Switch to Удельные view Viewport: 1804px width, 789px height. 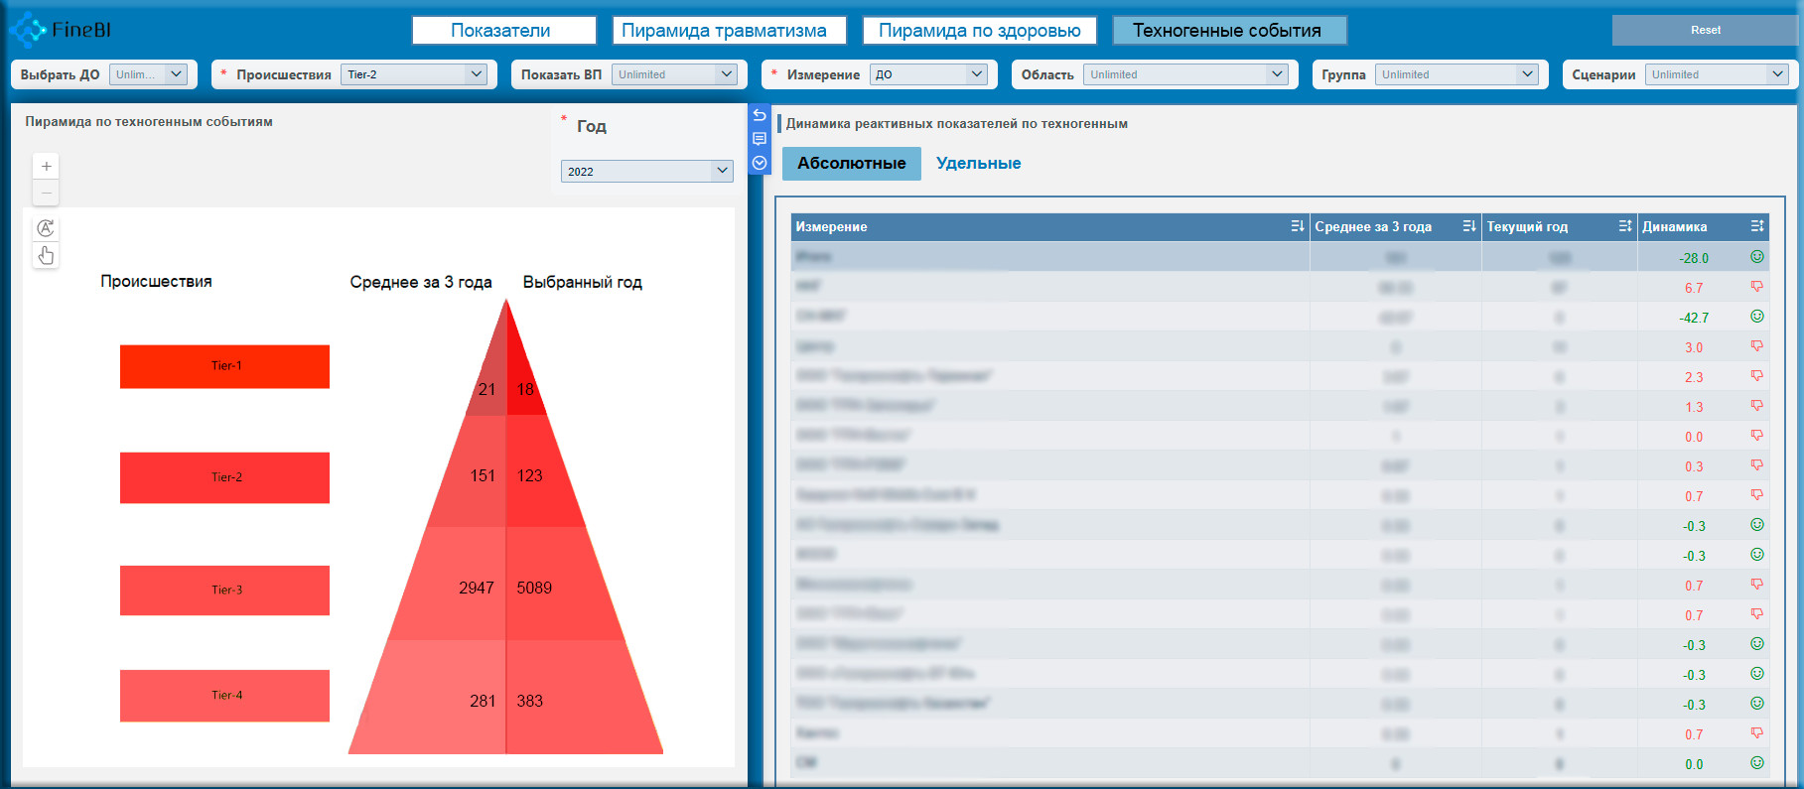pyautogui.click(x=978, y=164)
